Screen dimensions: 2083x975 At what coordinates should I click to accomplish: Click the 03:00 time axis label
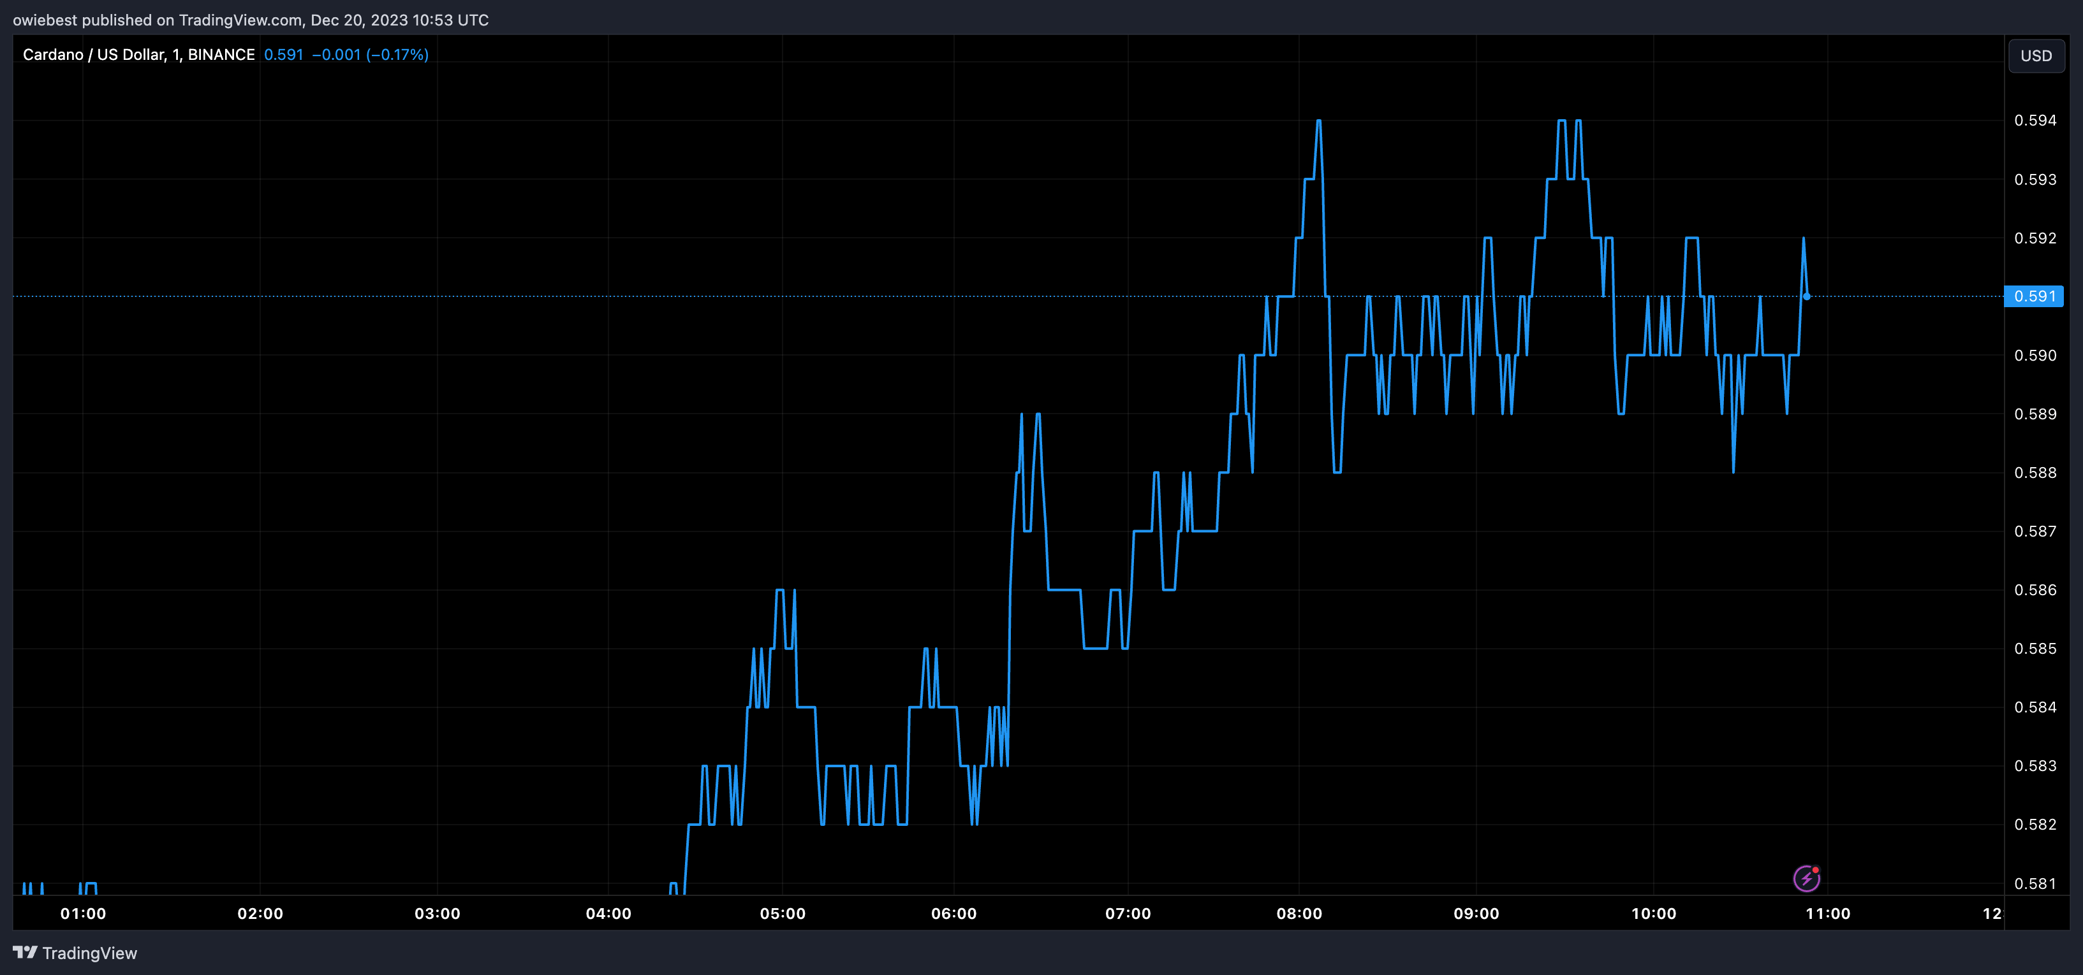pos(438,914)
